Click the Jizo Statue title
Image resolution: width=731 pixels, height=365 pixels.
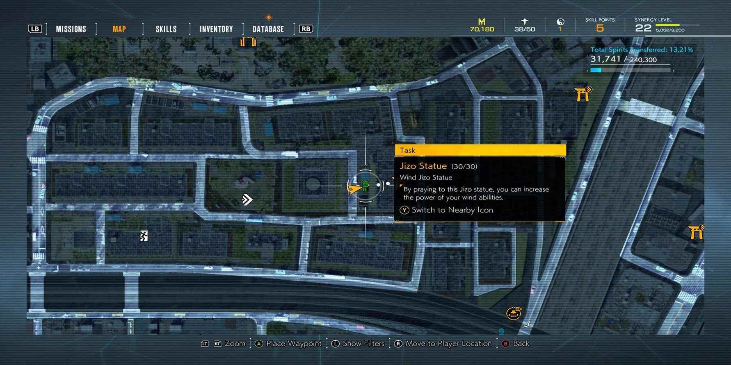click(x=423, y=166)
